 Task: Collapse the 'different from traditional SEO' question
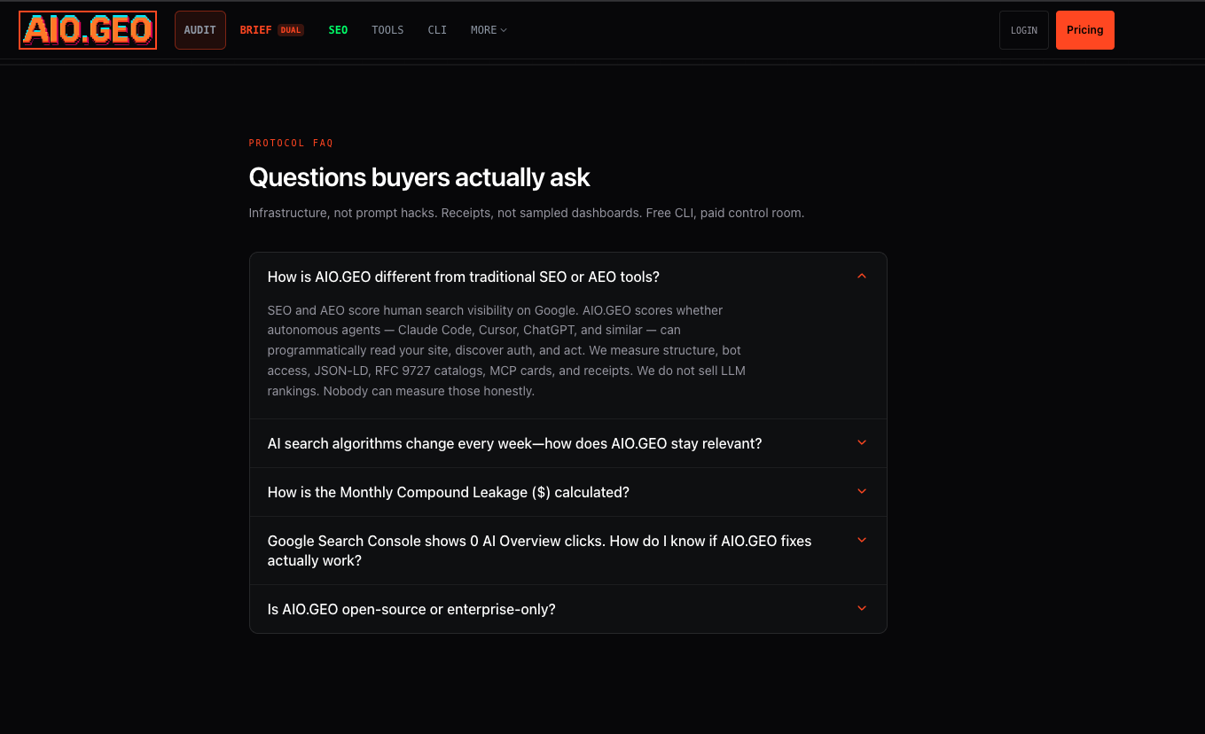pyautogui.click(x=568, y=277)
